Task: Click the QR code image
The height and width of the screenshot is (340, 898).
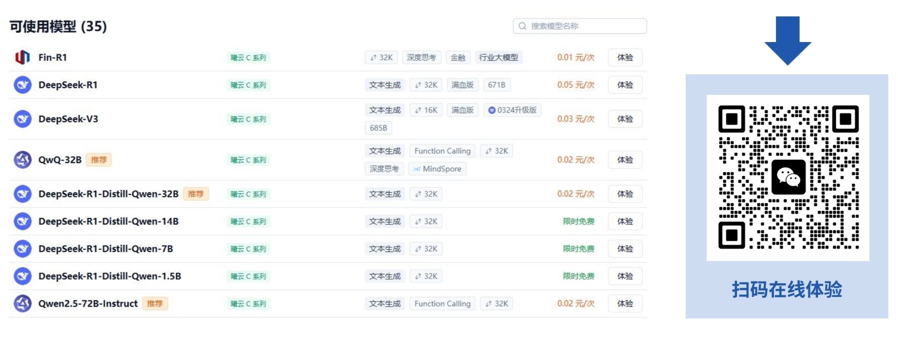Action: 788,177
